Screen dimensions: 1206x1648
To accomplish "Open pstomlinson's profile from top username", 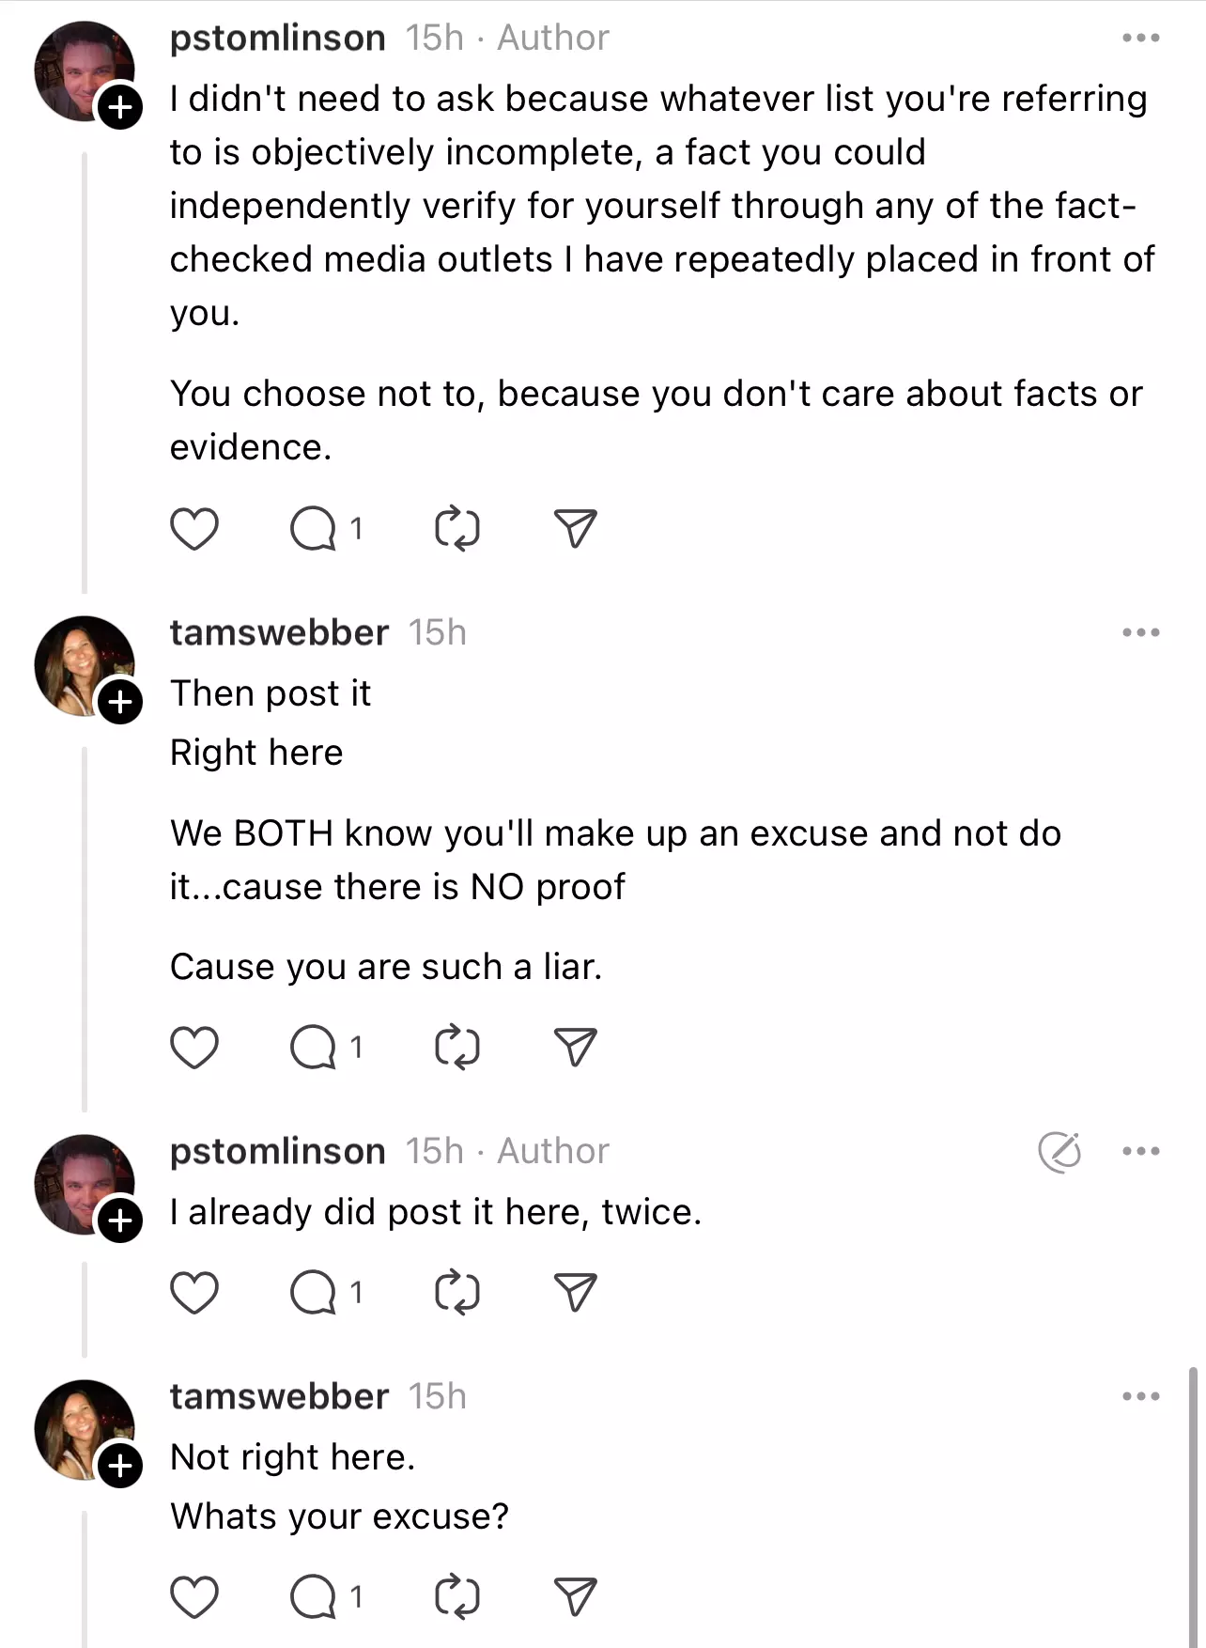I will coord(277,39).
